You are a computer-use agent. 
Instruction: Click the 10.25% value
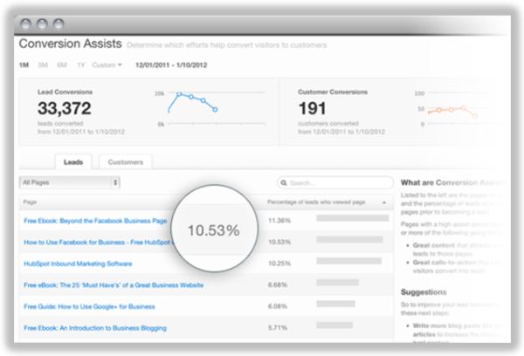279,264
